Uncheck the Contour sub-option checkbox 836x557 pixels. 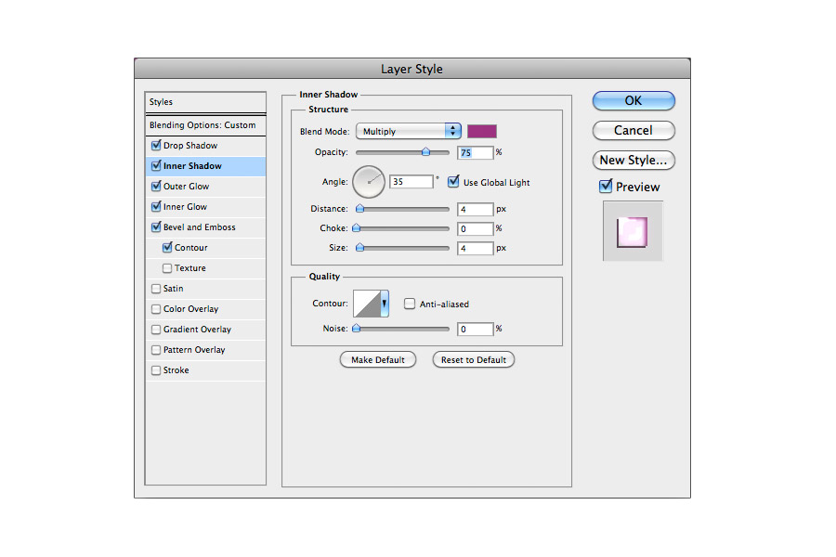point(167,247)
